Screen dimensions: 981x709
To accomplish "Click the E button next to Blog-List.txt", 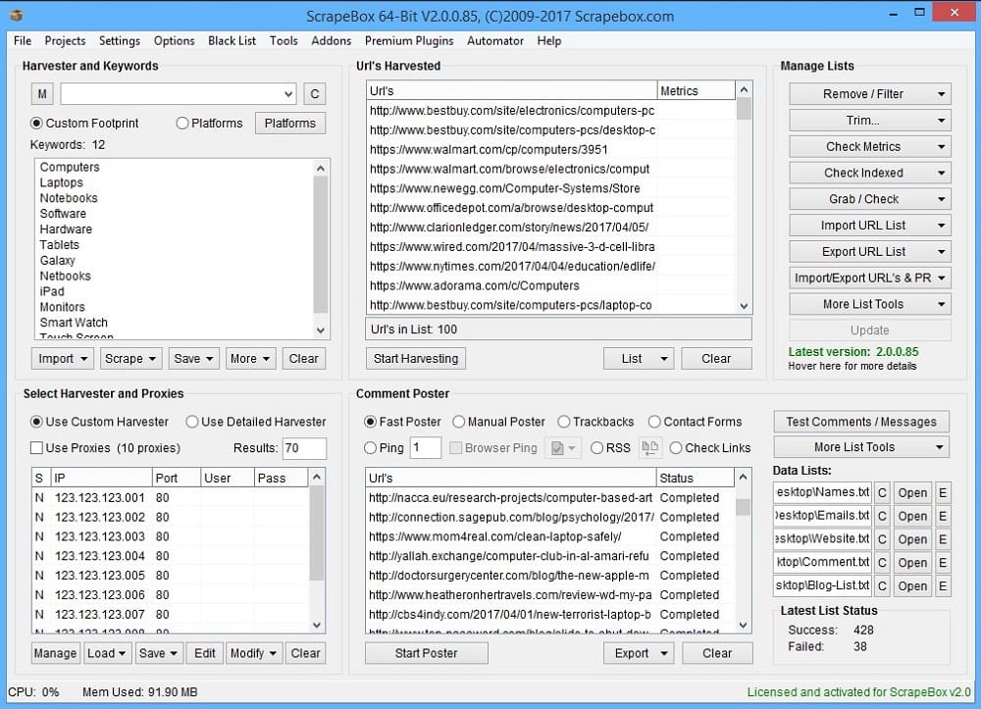I will pos(943,585).
